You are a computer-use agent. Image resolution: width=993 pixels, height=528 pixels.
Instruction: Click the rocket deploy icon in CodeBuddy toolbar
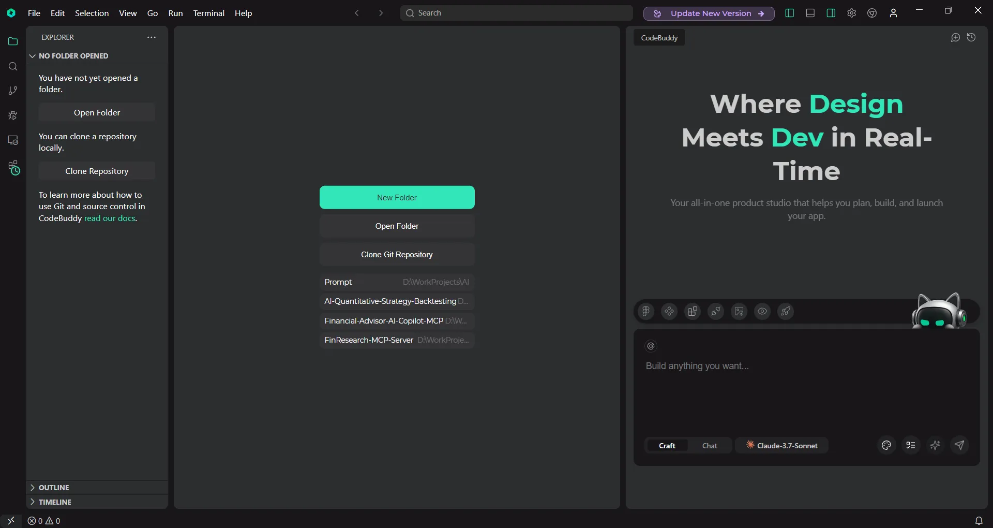(786, 311)
